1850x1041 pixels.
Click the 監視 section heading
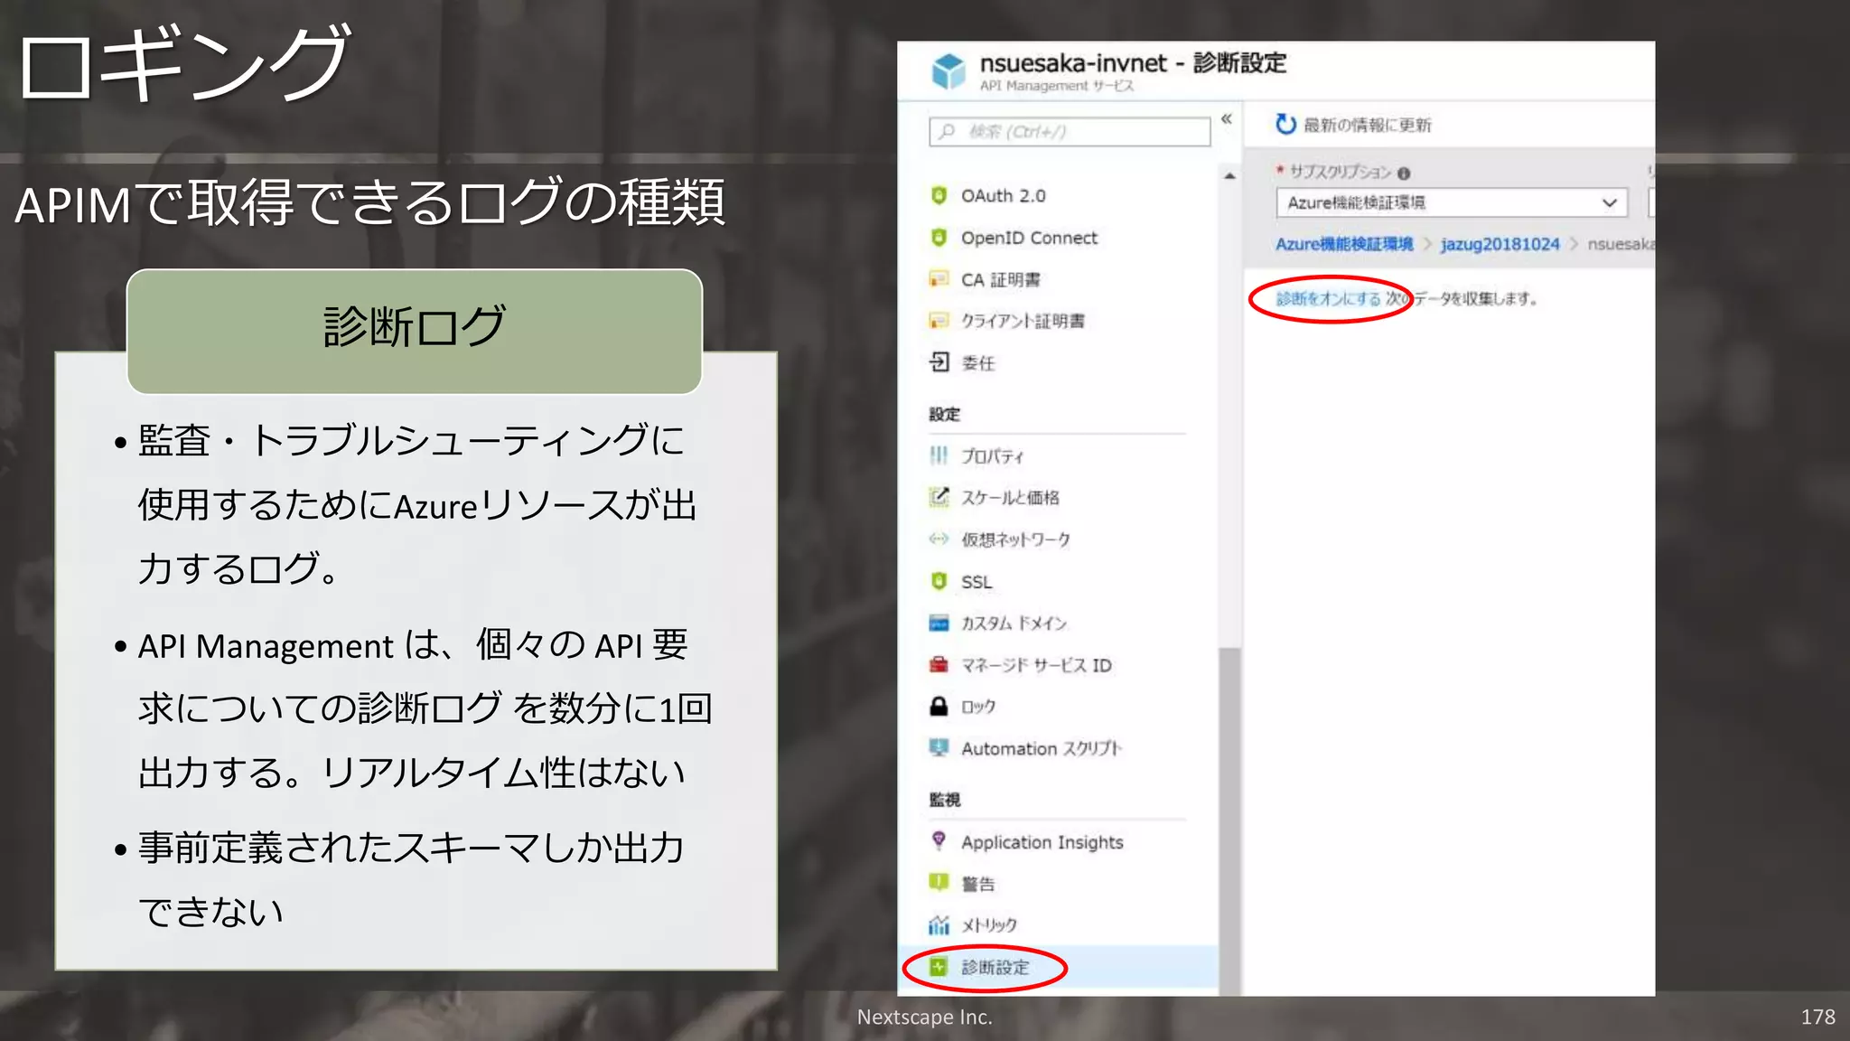tap(945, 800)
